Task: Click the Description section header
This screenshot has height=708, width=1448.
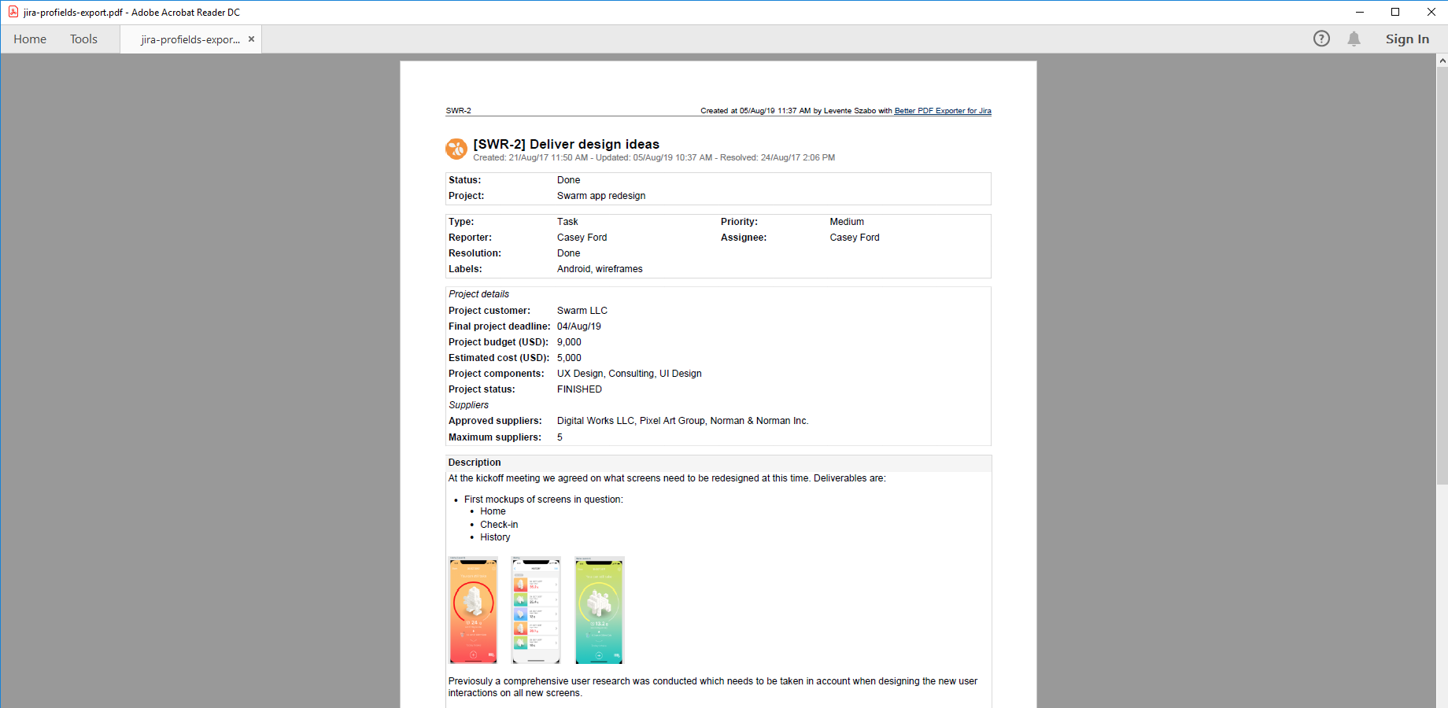Action: coord(475,463)
